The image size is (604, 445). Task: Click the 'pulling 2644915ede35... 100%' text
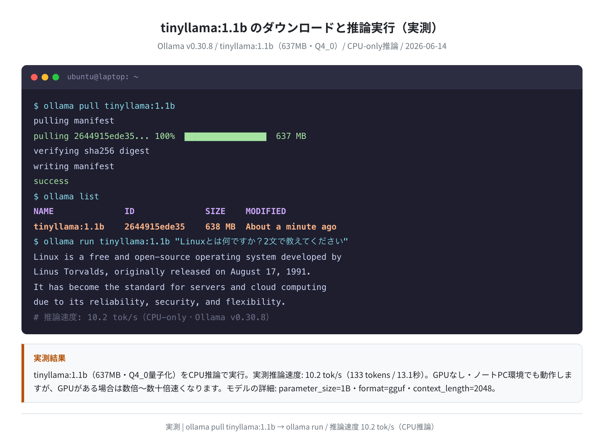[x=104, y=136]
